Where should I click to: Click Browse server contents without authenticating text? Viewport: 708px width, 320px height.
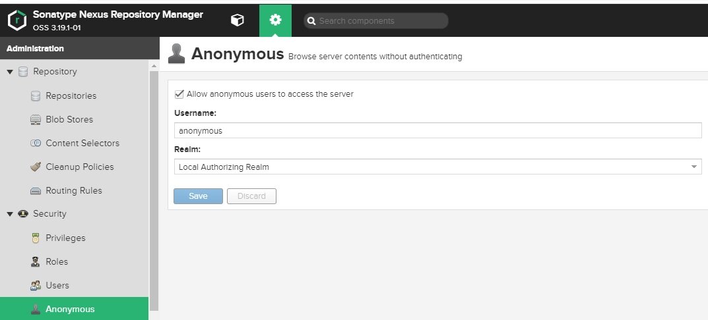[375, 57]
